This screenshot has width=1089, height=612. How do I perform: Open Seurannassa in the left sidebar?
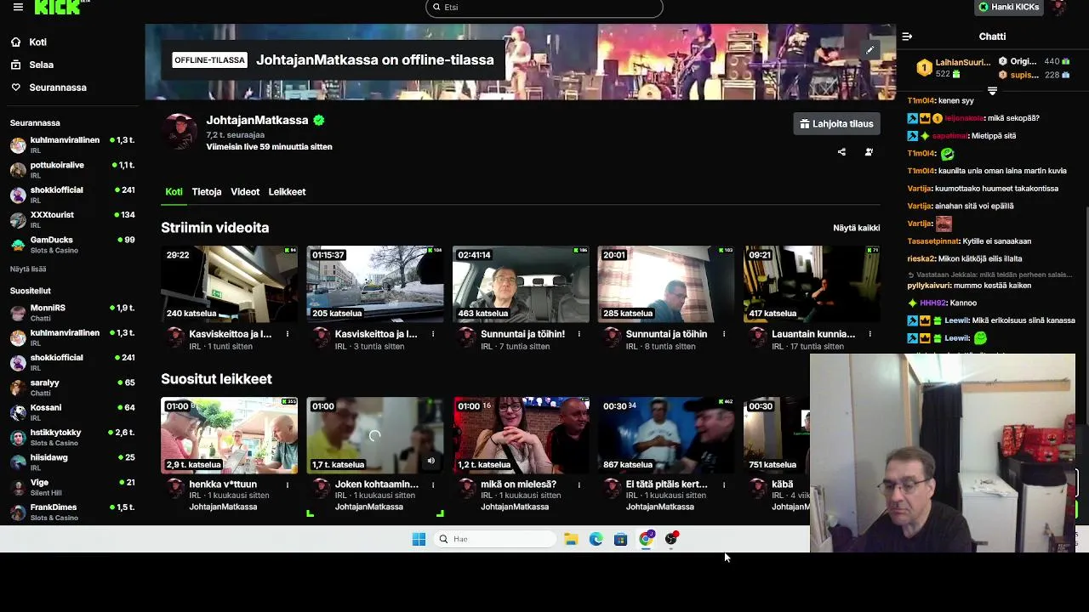(57, 88)
